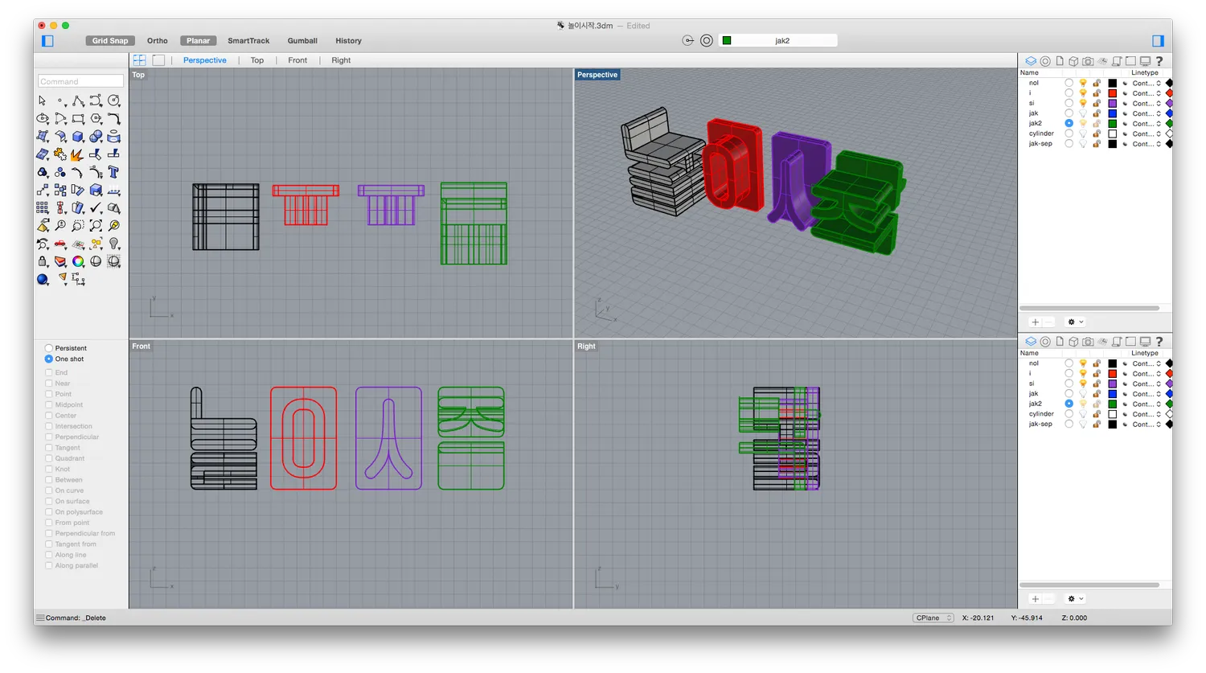Toggle the SmartTrack button
The width and height of the screenshot is (1206, 673).
(248, 40)
